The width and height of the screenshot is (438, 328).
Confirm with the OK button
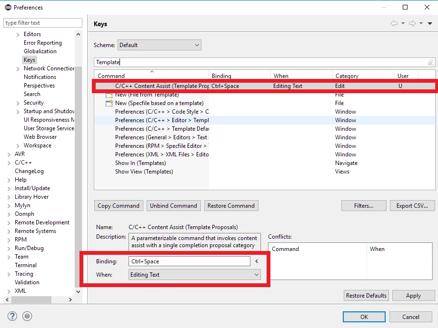[x=364, y=317]
